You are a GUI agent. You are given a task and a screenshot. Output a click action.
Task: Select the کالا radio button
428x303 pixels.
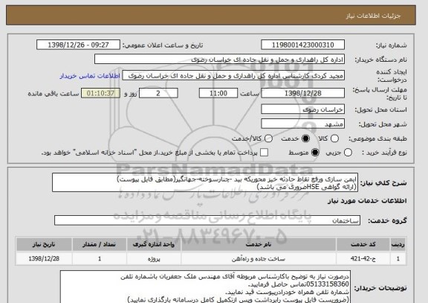[x=334, y=138]
